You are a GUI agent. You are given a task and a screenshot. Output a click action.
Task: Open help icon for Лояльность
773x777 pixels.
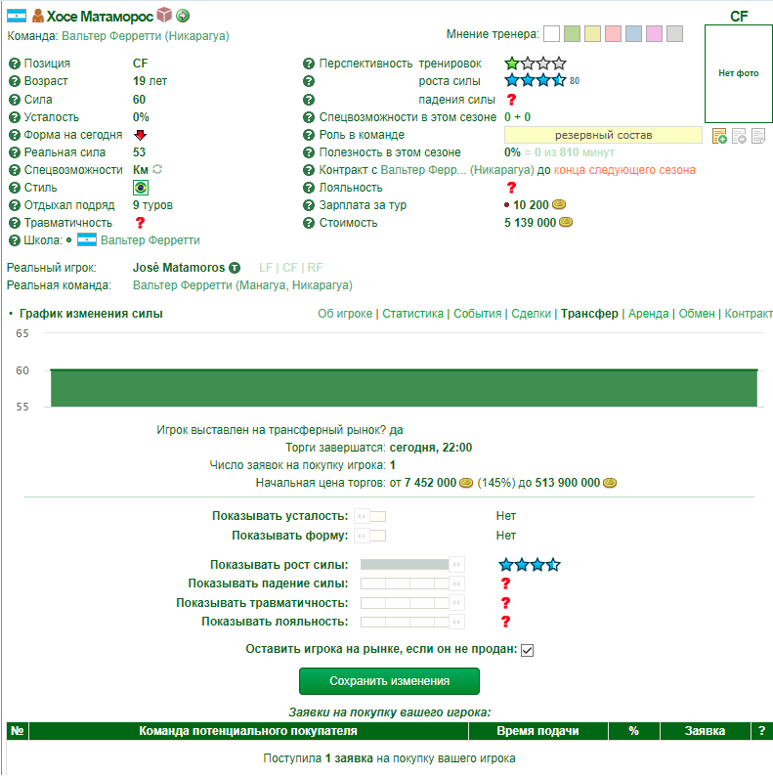coord(309,188)
